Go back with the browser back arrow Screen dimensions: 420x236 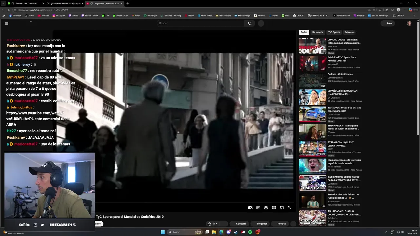coord(3,10)
